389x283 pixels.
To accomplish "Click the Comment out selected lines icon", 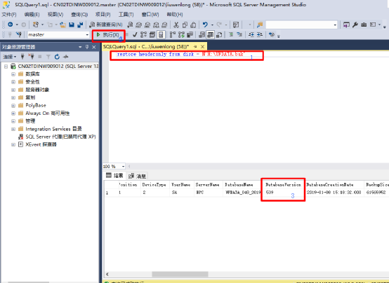I will [x=231, y=34].
